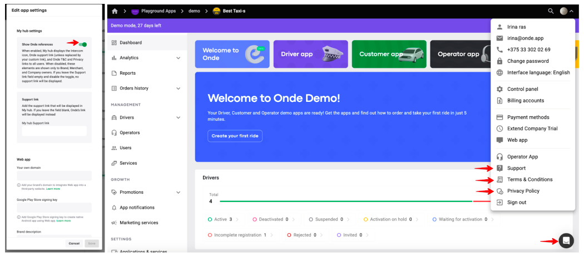The height and width of the screenshot is (256, 584).
Task: Click the search magnifier icon
Action: pos(551,11)
